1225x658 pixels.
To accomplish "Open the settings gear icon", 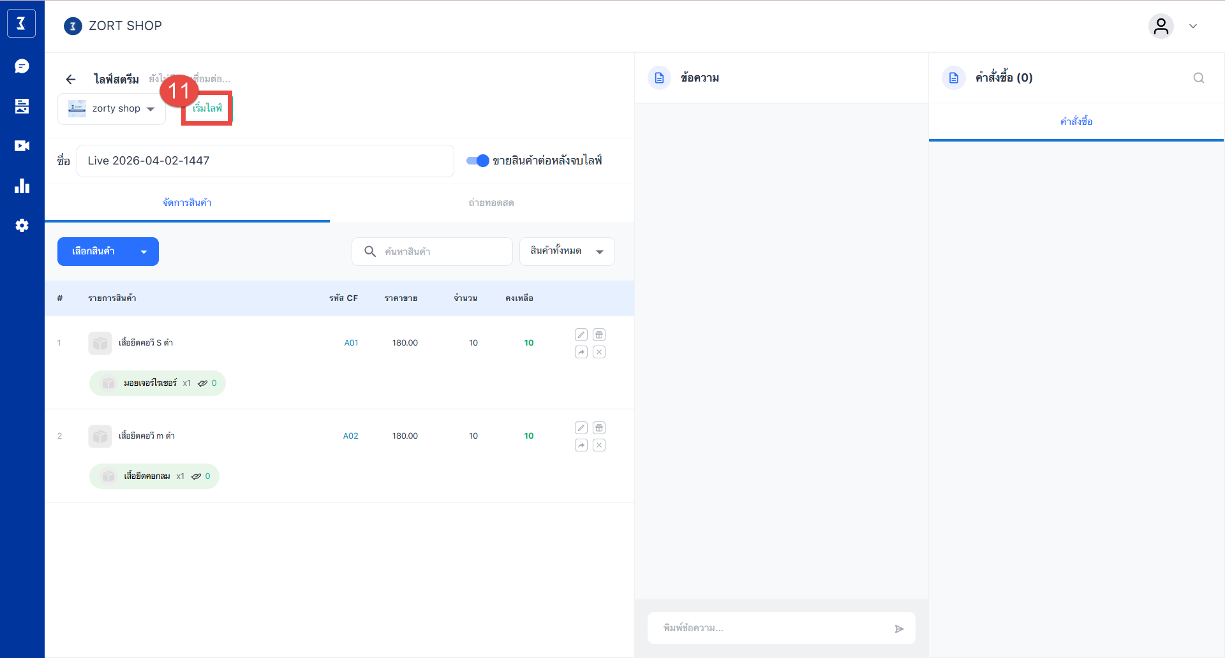I will click(22, 226).
